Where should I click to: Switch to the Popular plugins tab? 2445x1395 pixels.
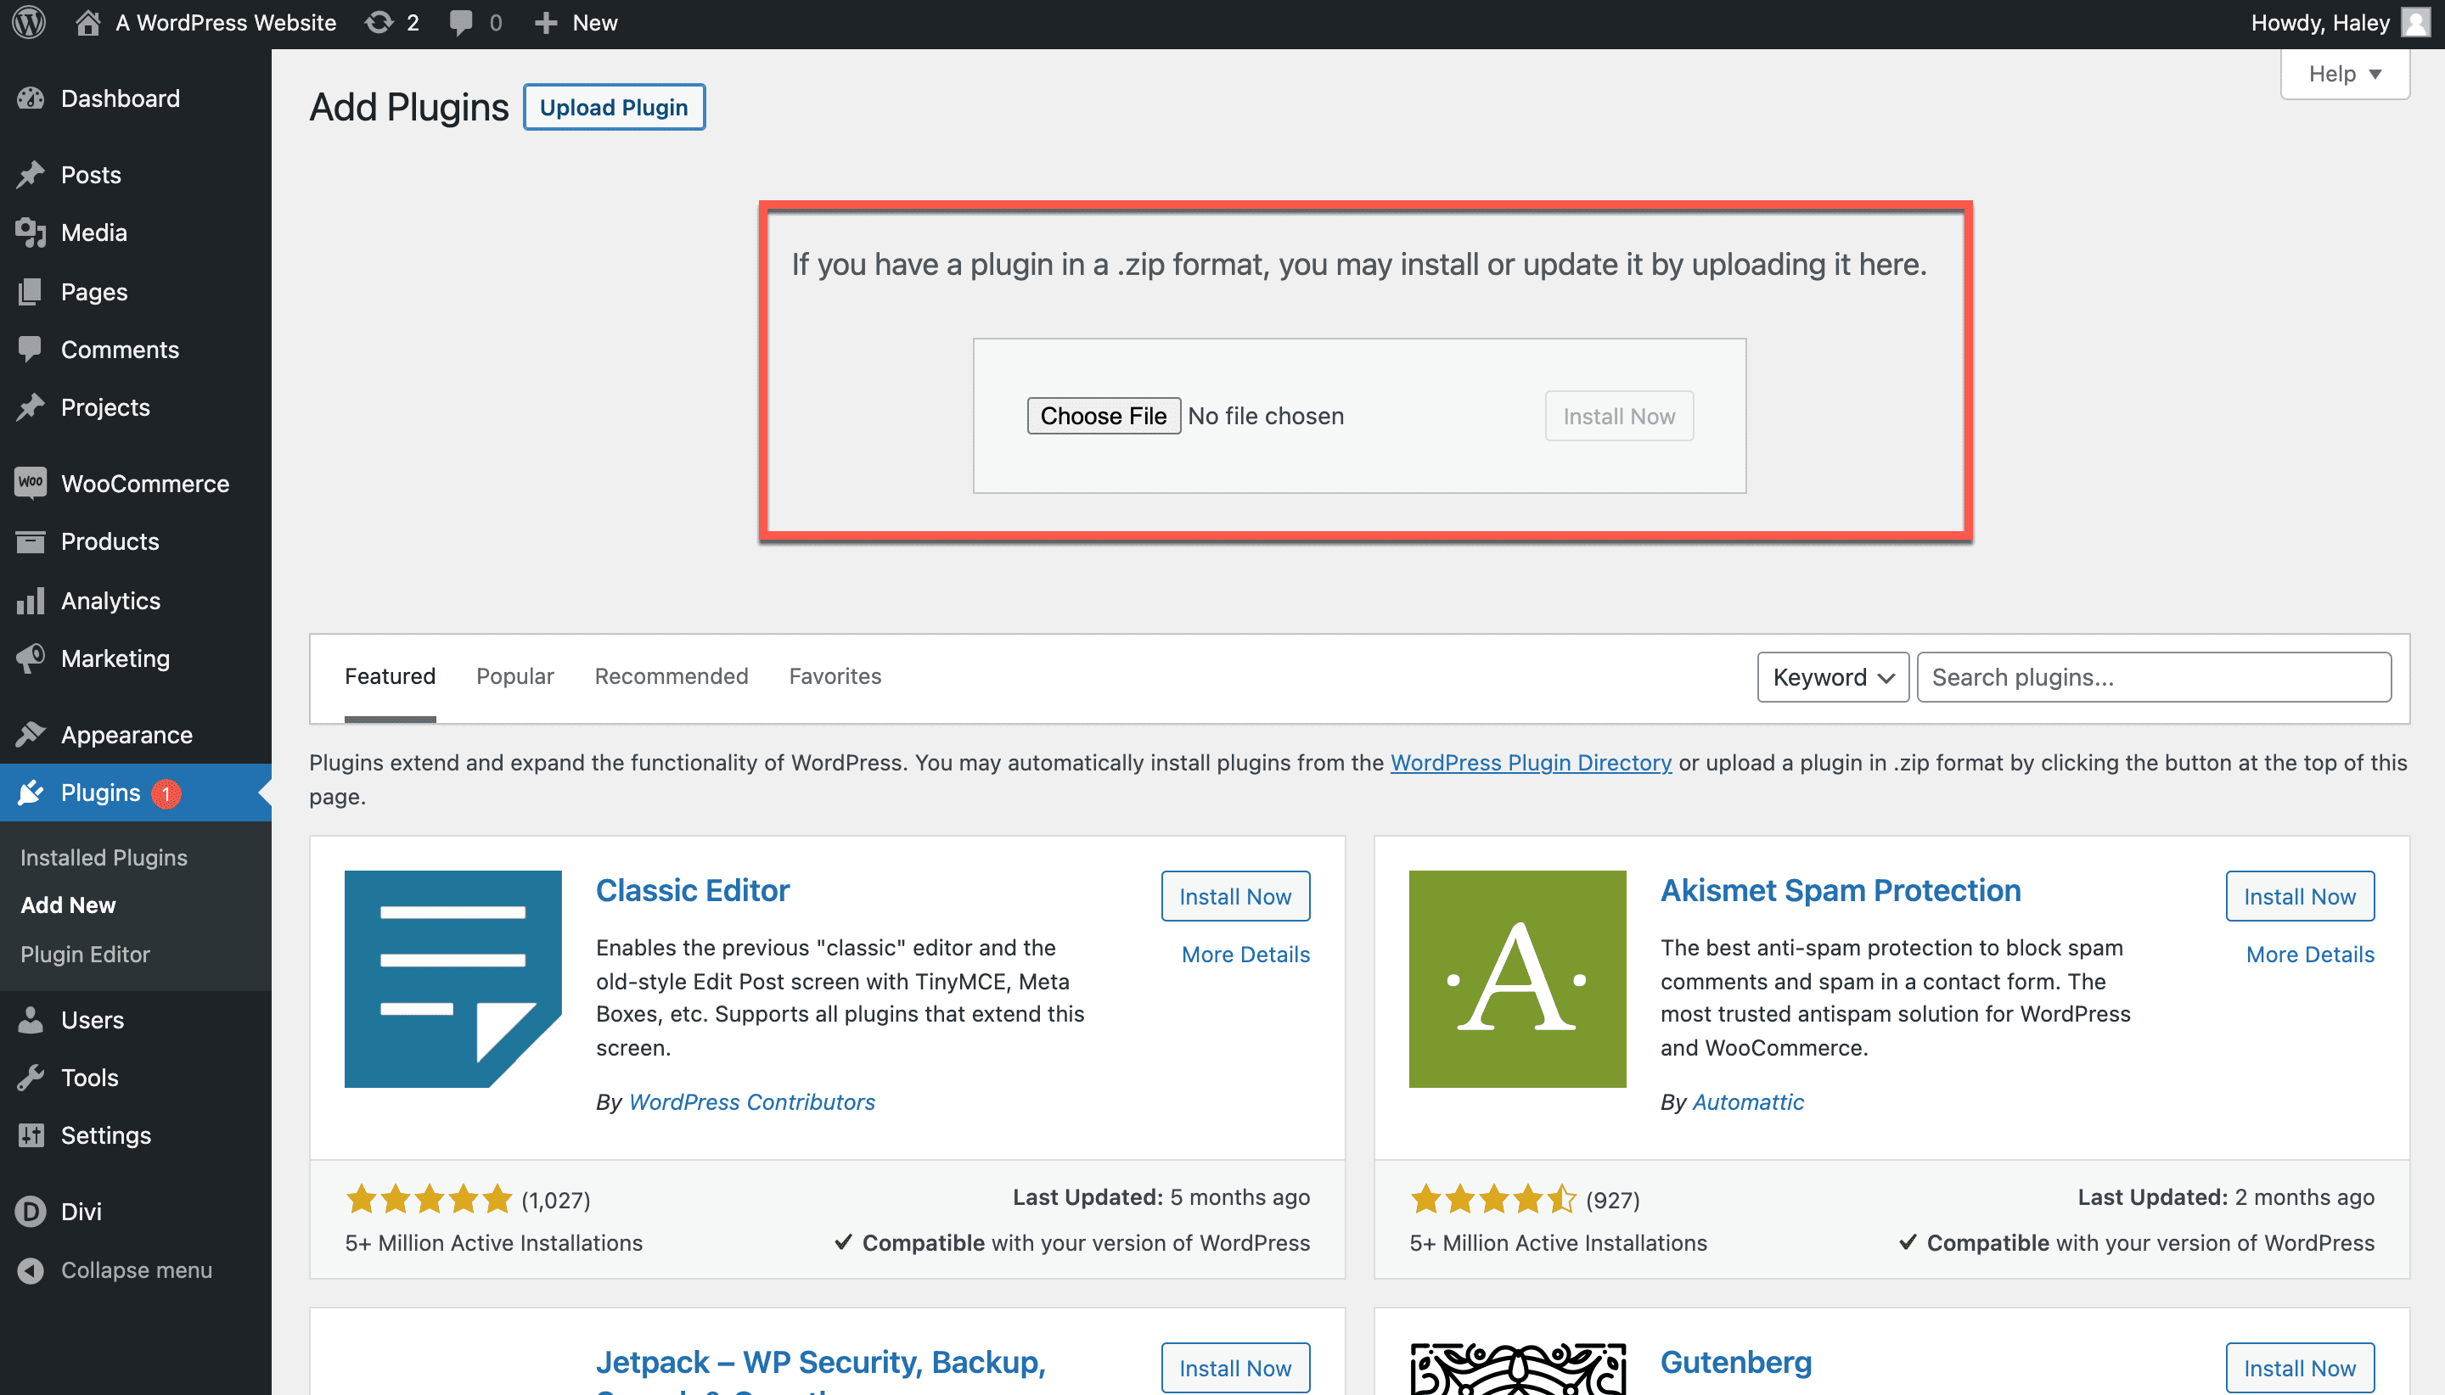tap(514, 676)
